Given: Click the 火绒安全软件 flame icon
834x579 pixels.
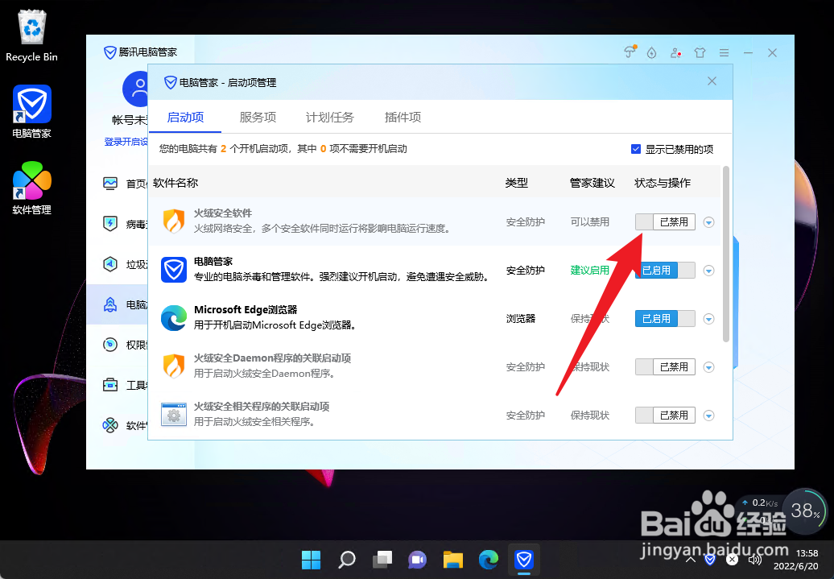Looking at the screenshot, I should click(173, 221).
